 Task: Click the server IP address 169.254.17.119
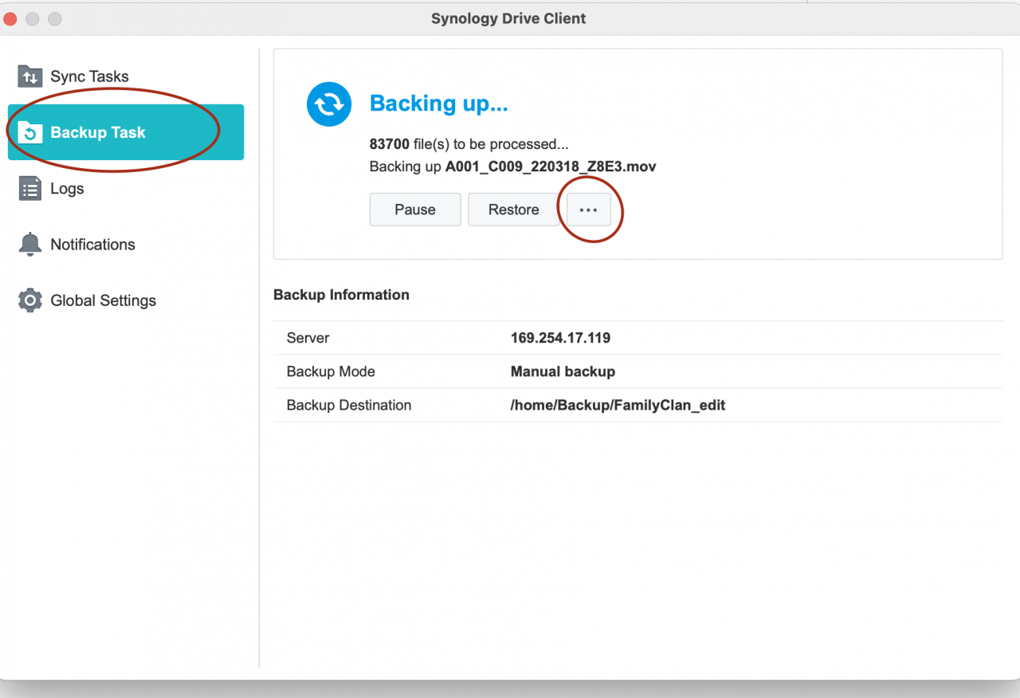(560, 338)
